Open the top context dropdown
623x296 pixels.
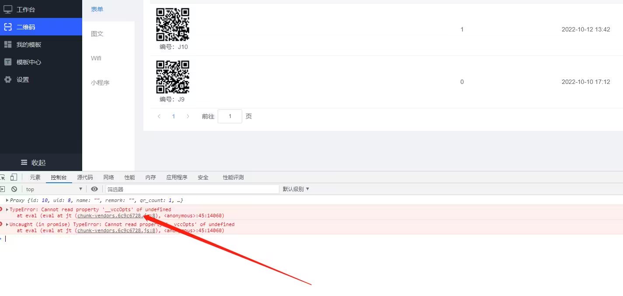pyautogui.click(x=54, y=189)
